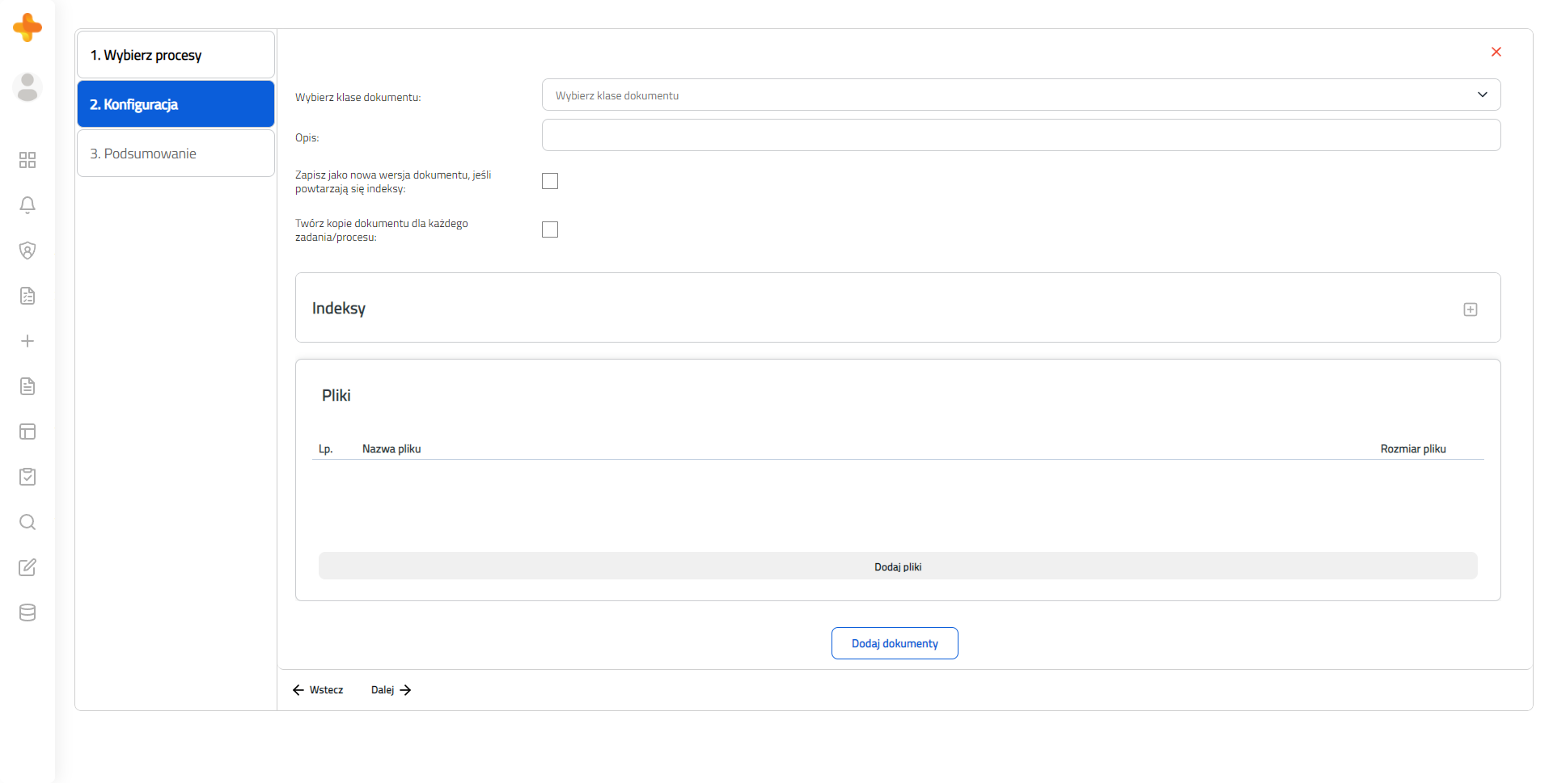
Task: Select the 2. Konfiguracja step
Action: [176, 104]
